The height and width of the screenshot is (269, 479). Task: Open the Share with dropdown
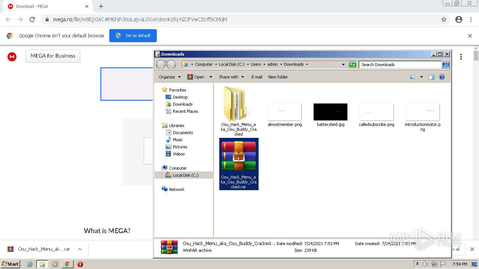[231, 77]
